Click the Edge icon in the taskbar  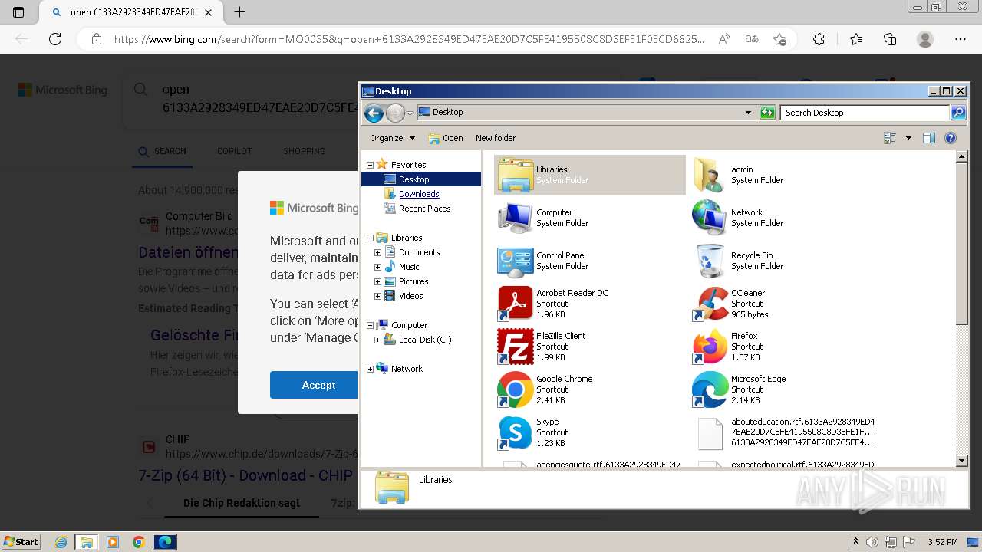[165, 542]
